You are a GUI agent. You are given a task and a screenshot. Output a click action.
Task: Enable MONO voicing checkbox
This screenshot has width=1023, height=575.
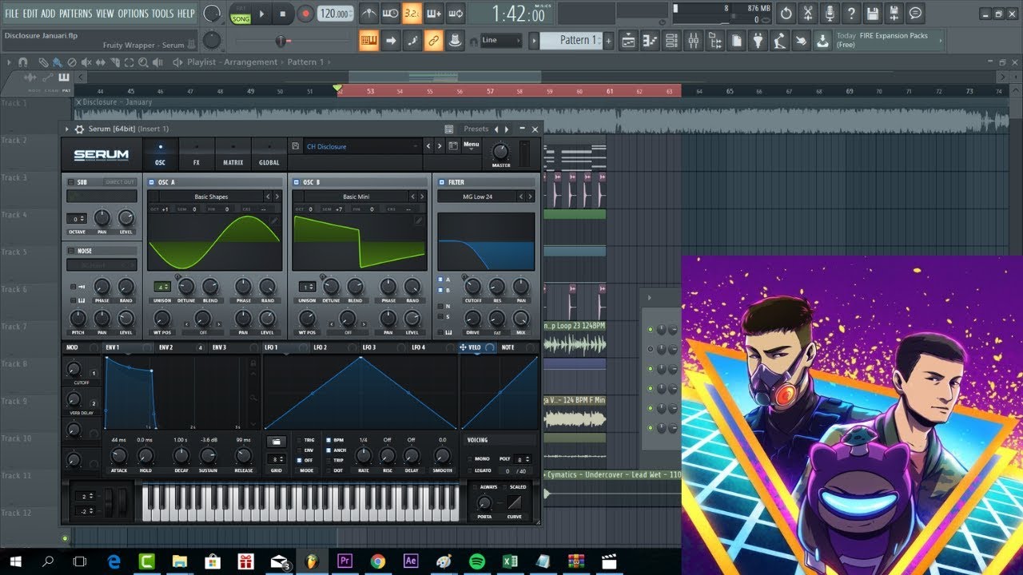pyautogui.click(x=469, y=459)
